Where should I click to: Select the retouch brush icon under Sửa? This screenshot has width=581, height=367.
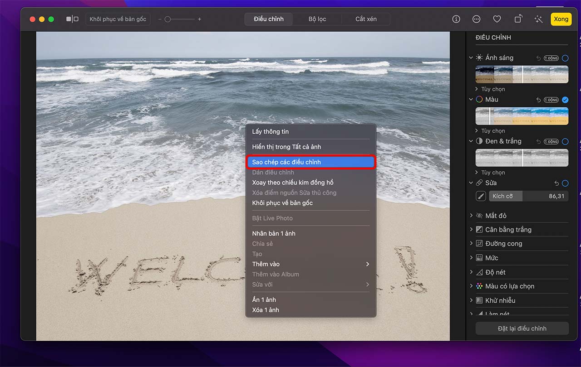pyautogui.click(x=480, y=196)
